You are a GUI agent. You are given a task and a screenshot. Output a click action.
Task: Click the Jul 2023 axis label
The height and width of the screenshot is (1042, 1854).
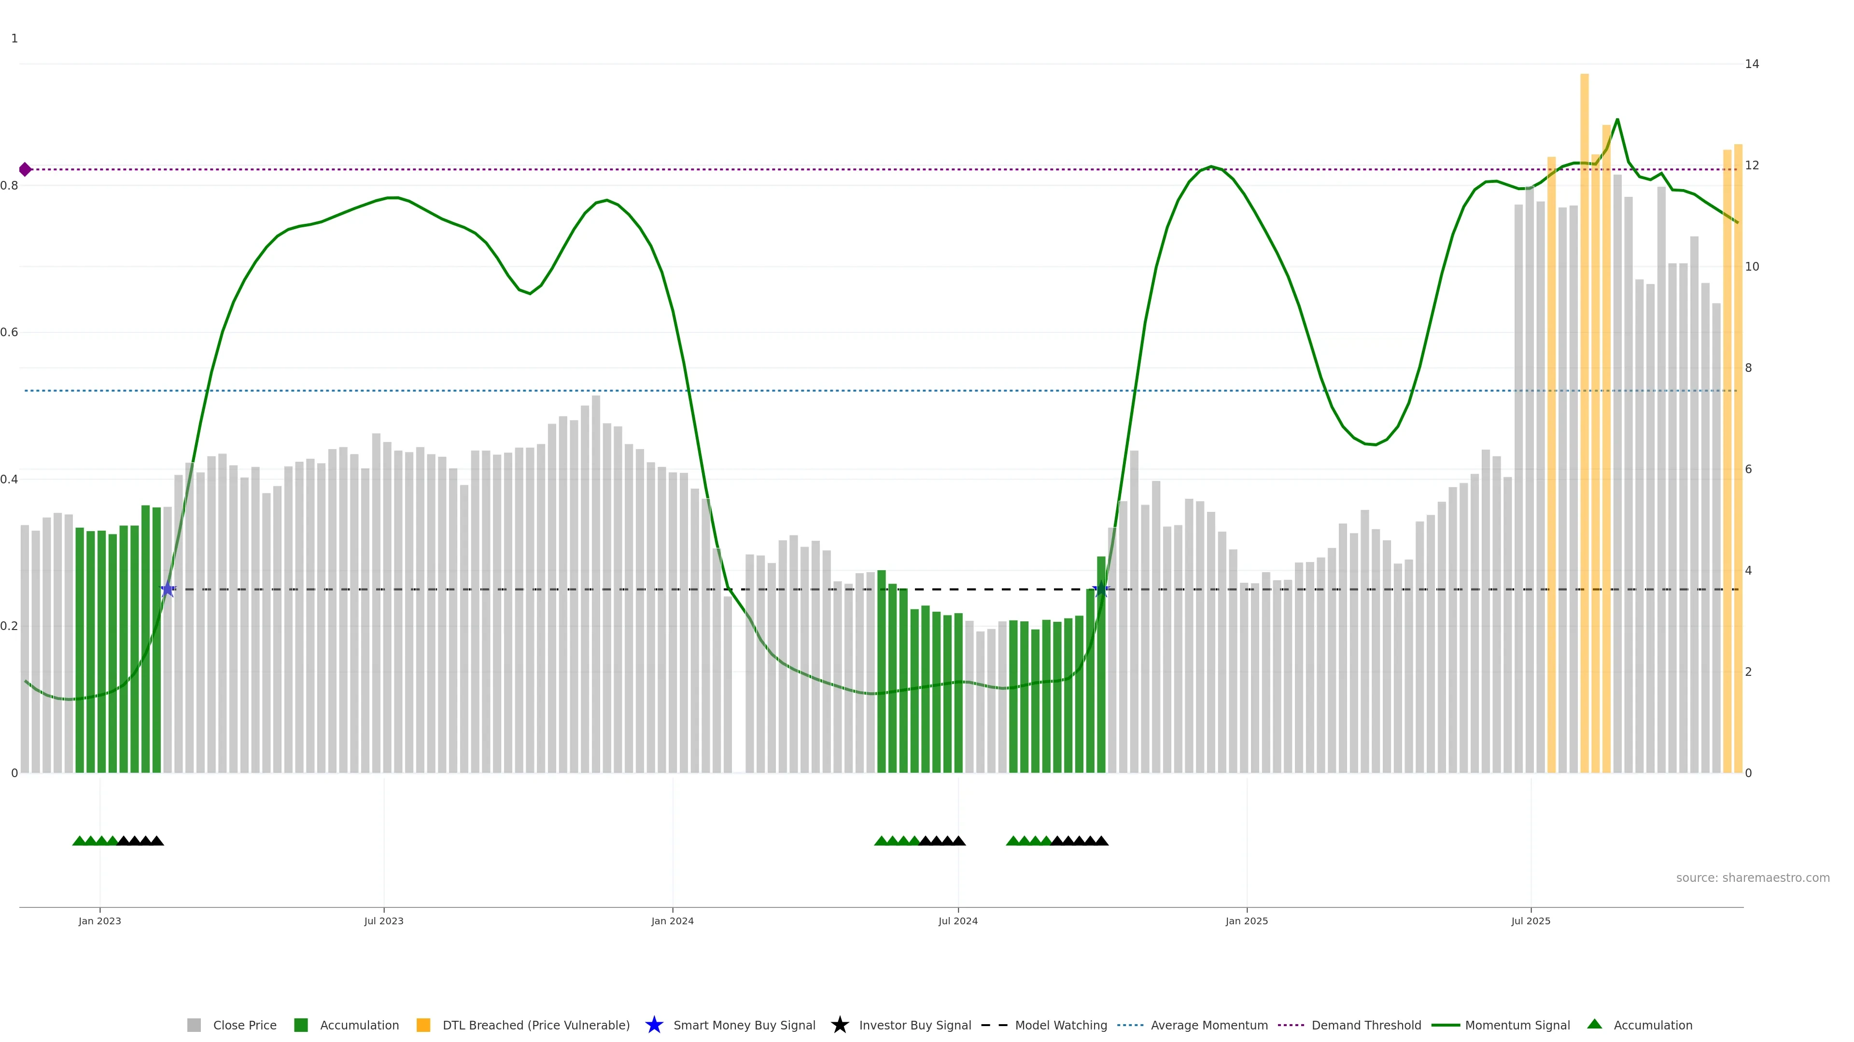click(384, 921)
